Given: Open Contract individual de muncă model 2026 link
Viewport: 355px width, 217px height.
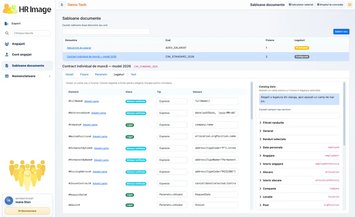Looking at the screenshot, I should pyautogui.click(x=92, y=57).
